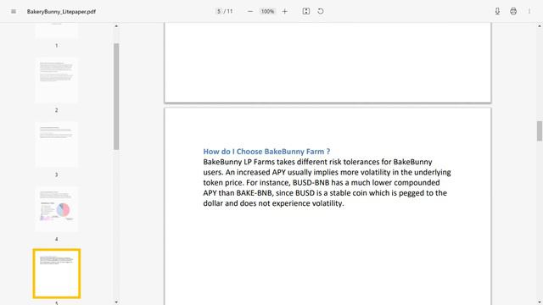The height and width of the screenshot is (305, 543).
Task: Click text line starting 'BakeBunny LP Farms takes'
Action: (317, 162)
